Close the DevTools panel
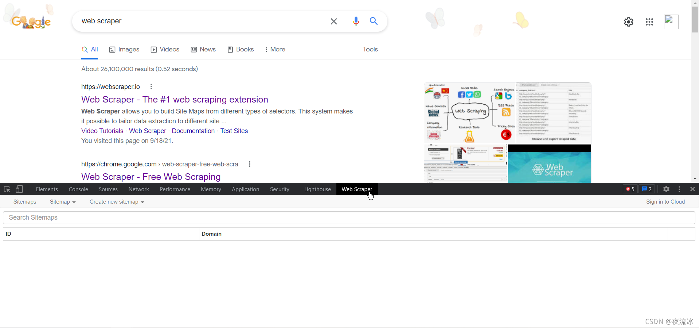The height and width of the screenshot is (328, 699). [x=692, y=189]
